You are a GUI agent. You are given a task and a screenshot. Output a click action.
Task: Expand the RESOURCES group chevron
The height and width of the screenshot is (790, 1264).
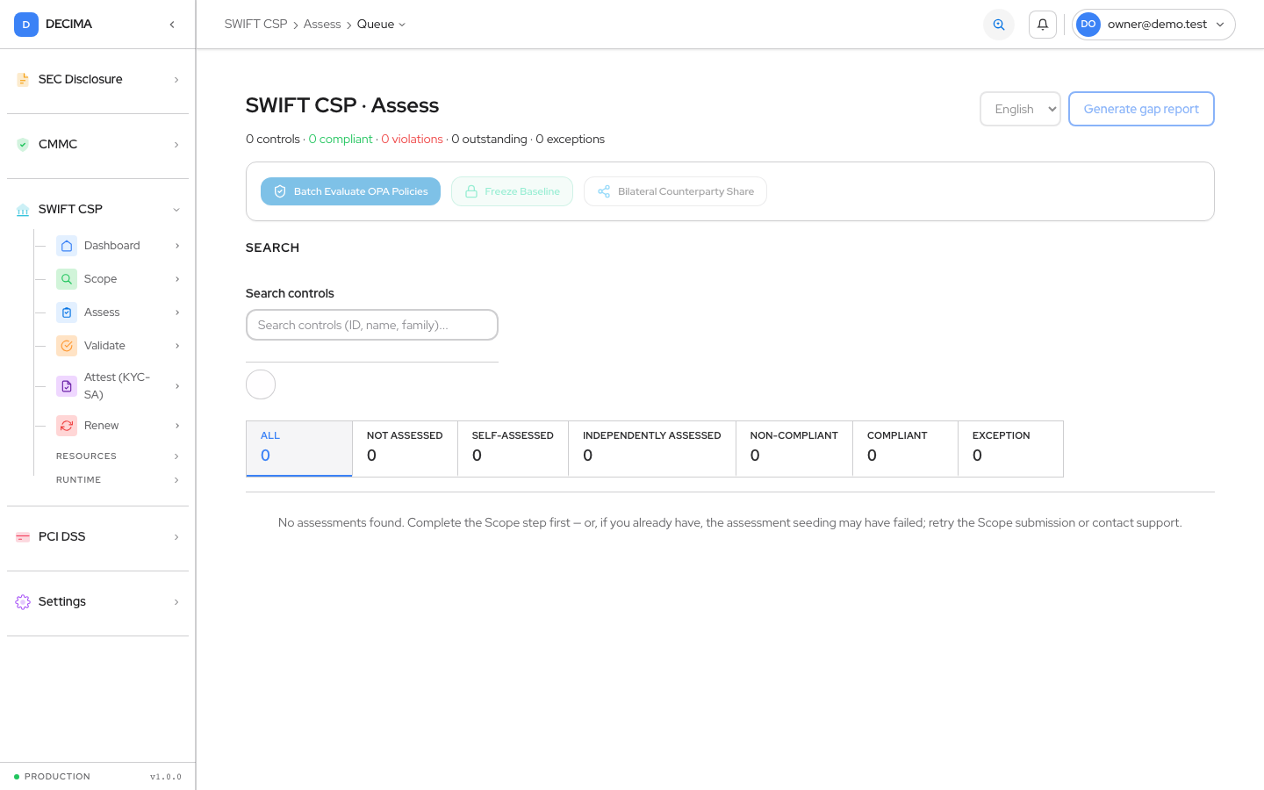click(x=176, y=456)
